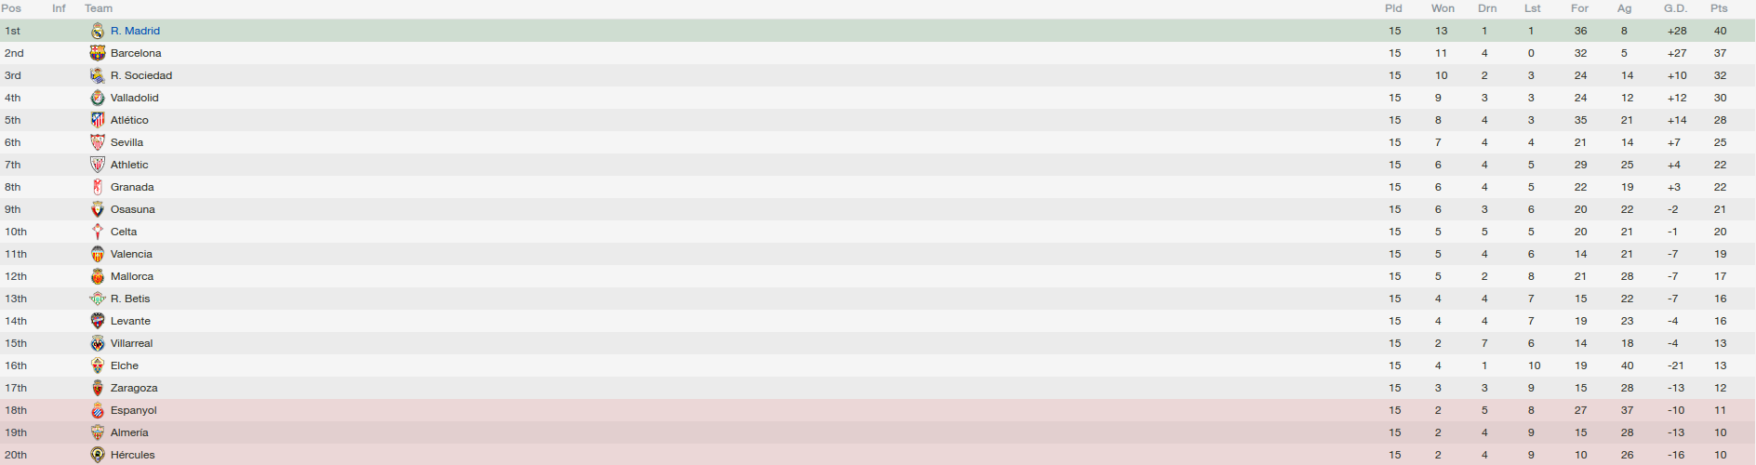This screenshot has height=465, width=1756.
Task: Select the Zaragoza team name
Action: (x=134, y=388)
